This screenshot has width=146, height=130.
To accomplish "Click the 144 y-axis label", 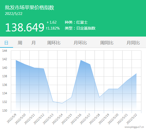I will [5, 51].
